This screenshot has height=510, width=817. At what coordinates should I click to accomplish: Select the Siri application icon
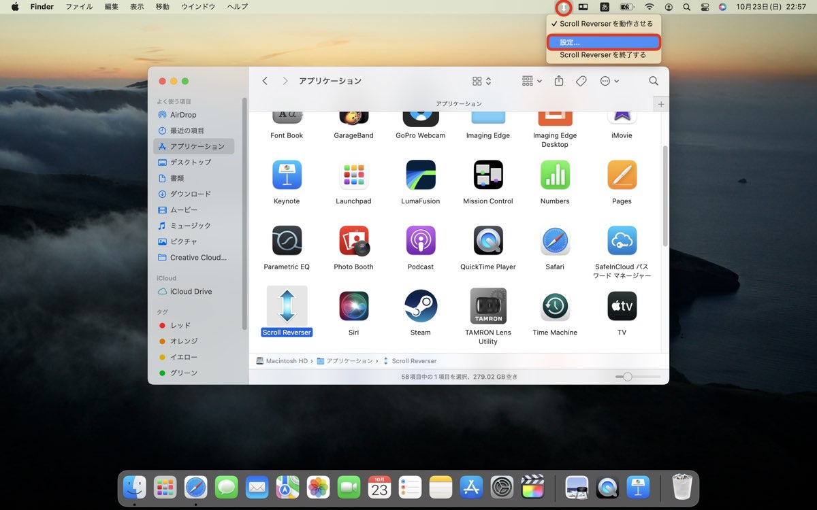tap(353, 305)
